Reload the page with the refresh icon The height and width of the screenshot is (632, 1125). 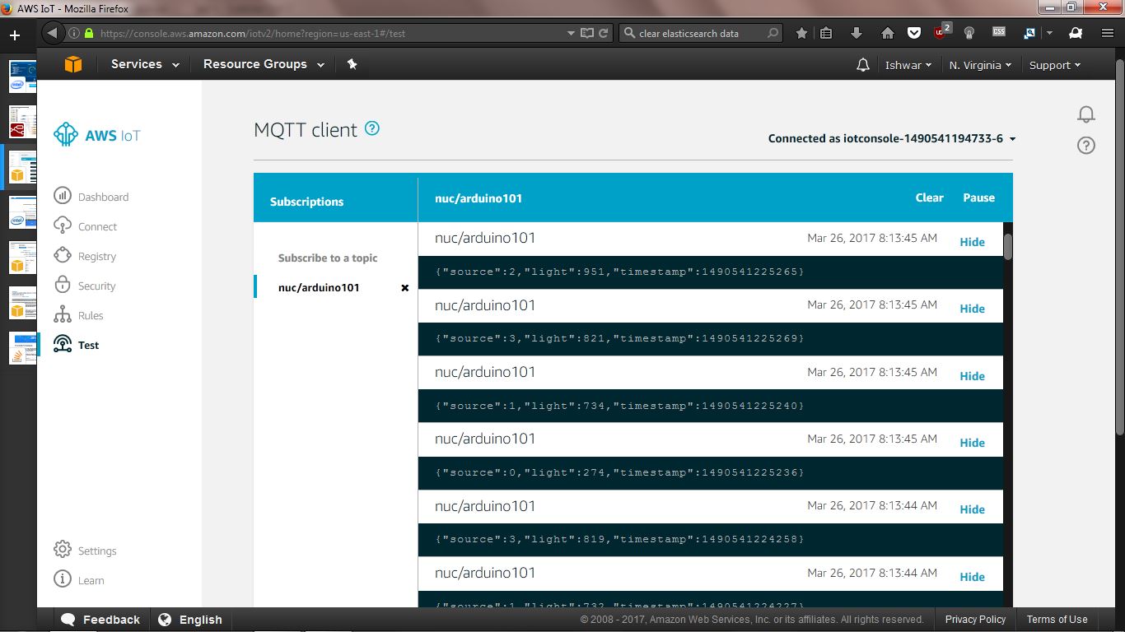pos(604,34)
